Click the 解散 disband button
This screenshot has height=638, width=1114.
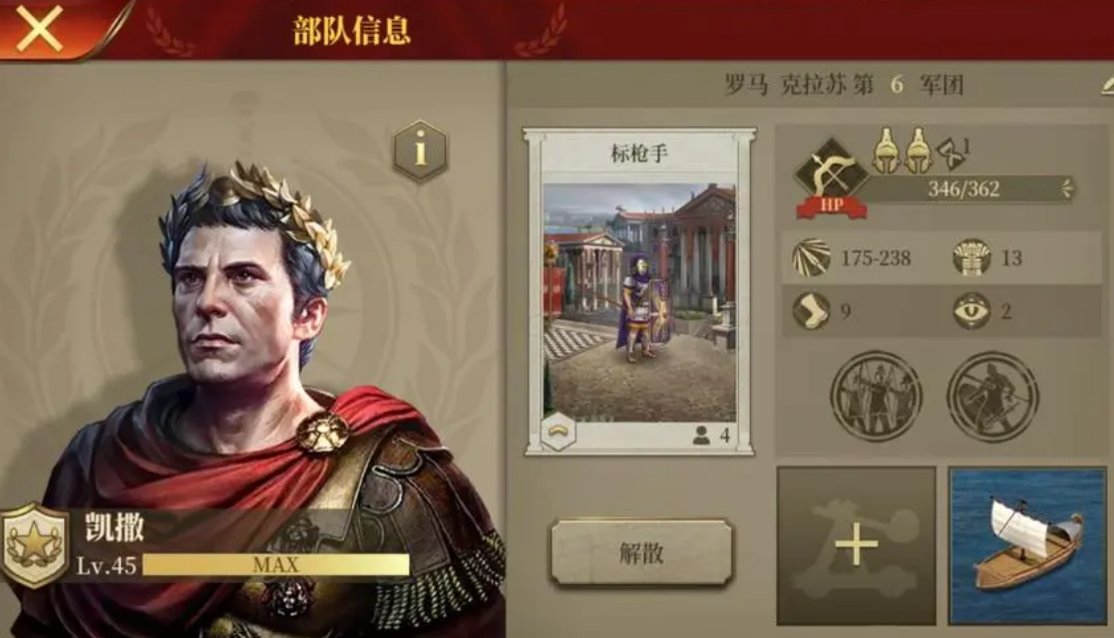(641, 552)
